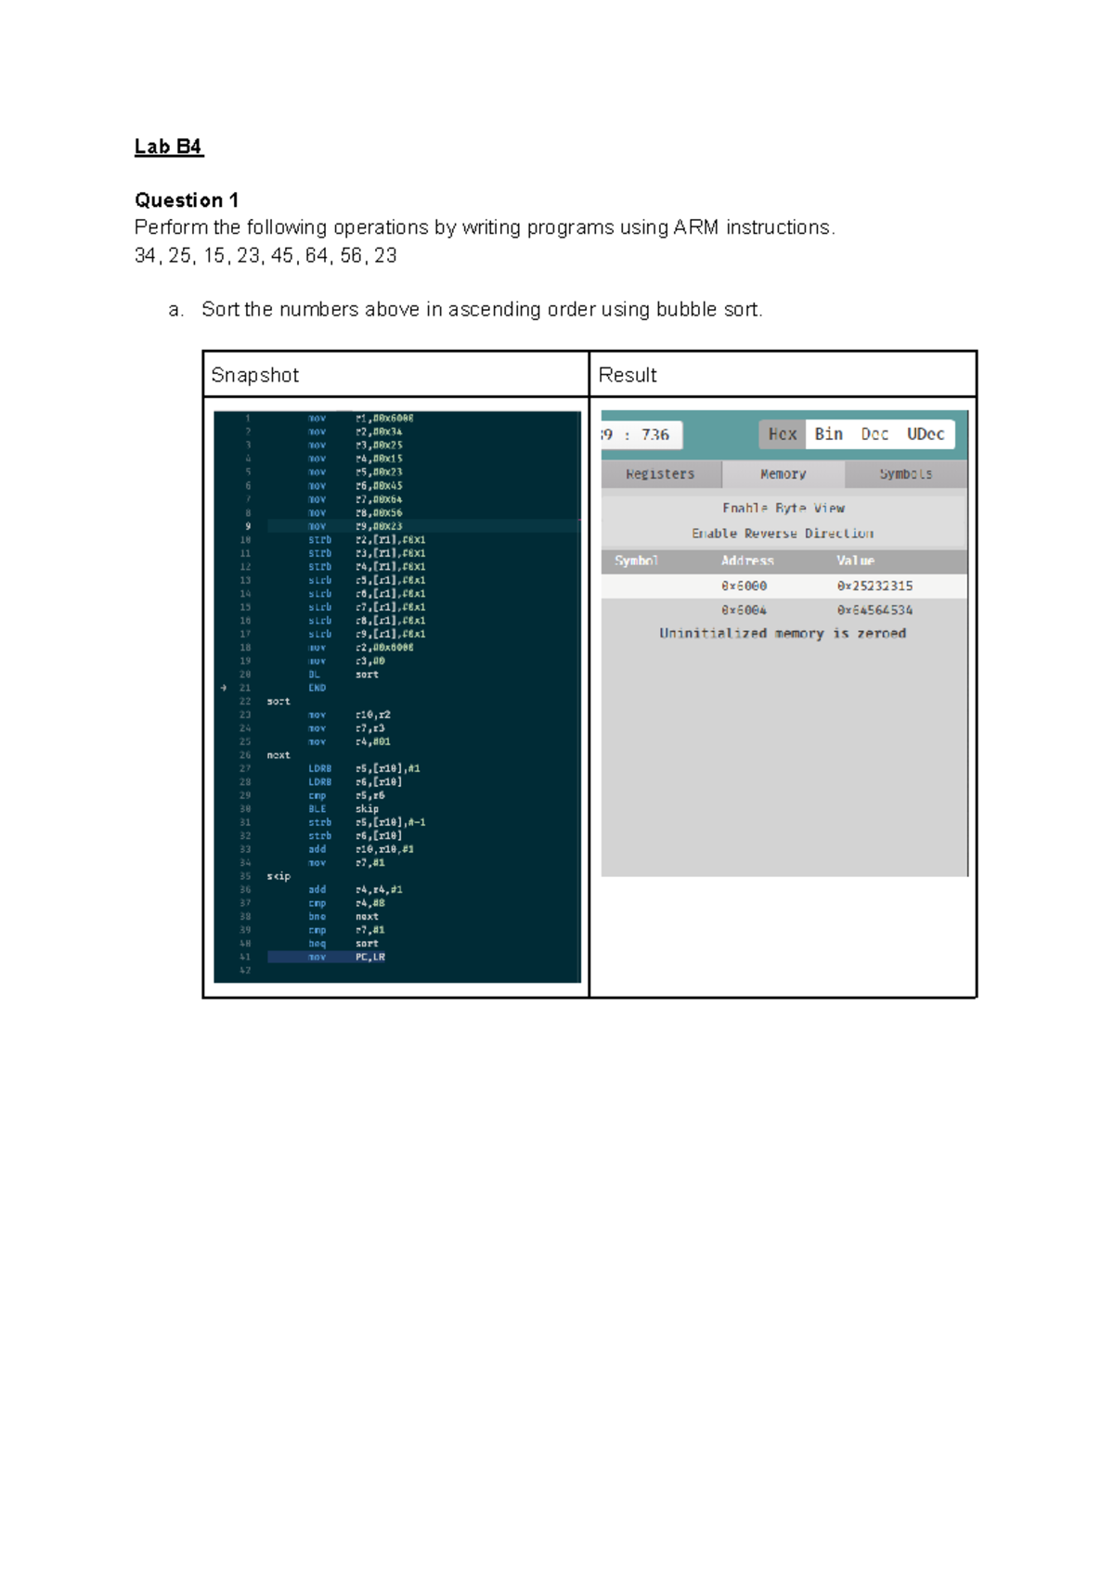Click the 'sort' label on line 22
Image resolution: width=1114 pixels, height=1572 pixels.
pyautogui.click(x=278, y=702)
